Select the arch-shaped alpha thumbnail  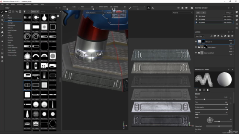[36, 56]
